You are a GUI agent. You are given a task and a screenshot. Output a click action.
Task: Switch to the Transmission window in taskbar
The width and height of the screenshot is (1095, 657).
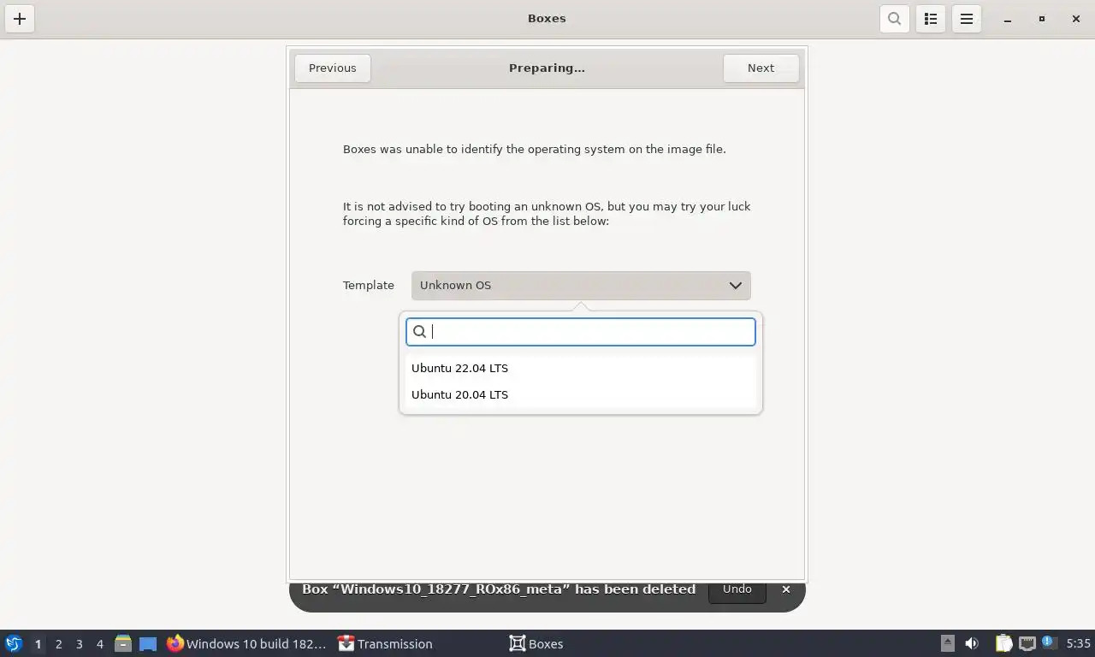pos(386,643)
